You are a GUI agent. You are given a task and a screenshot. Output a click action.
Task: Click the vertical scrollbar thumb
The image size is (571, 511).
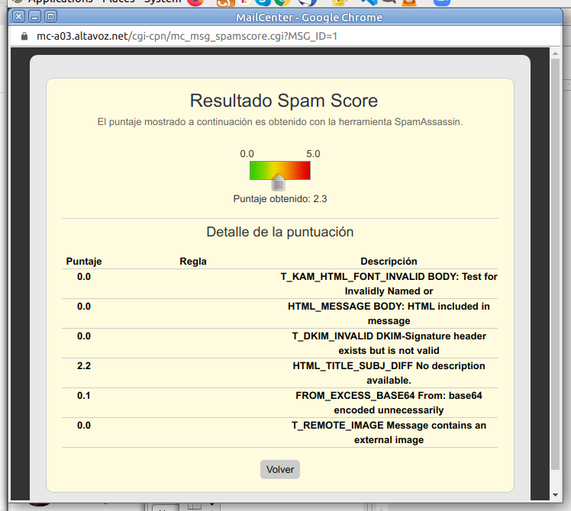click(555, 264)
